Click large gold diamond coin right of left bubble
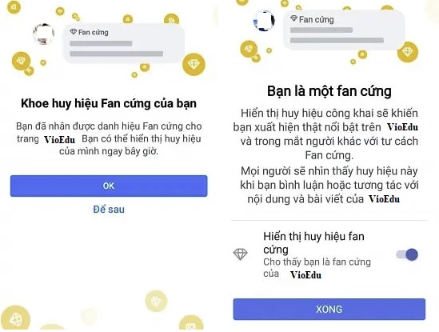Viewport: 439px width, 332px height. pos(194,65)
